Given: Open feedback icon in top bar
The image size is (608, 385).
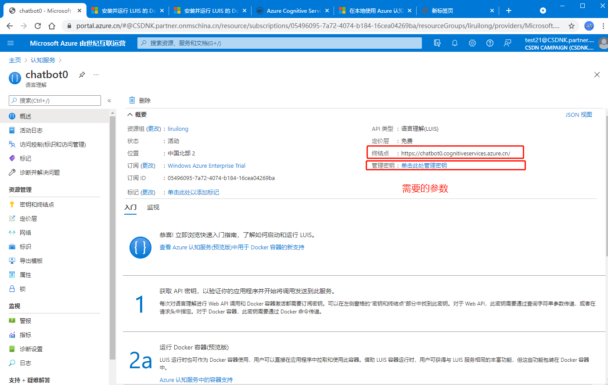Looking at the screenshot, I should click(507, 43).
